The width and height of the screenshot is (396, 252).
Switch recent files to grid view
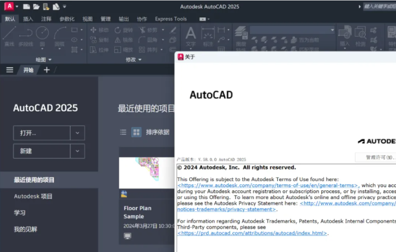[137, 132]
